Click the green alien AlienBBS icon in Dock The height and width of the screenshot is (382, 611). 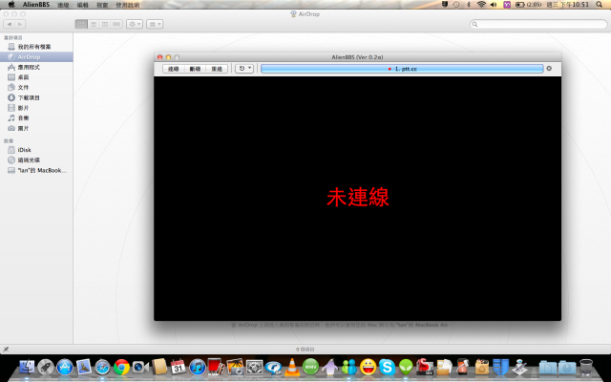coord(406,367)
